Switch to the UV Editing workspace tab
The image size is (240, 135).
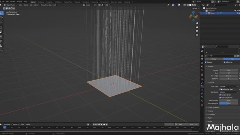[x=58, y=2]
